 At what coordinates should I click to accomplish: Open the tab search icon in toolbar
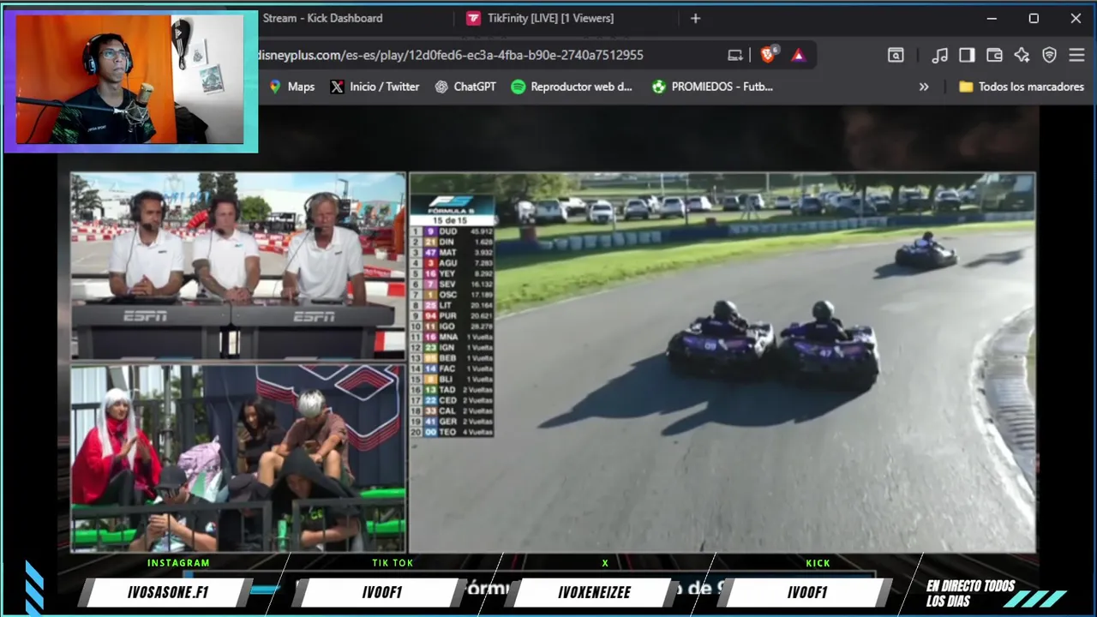[896, 55]
